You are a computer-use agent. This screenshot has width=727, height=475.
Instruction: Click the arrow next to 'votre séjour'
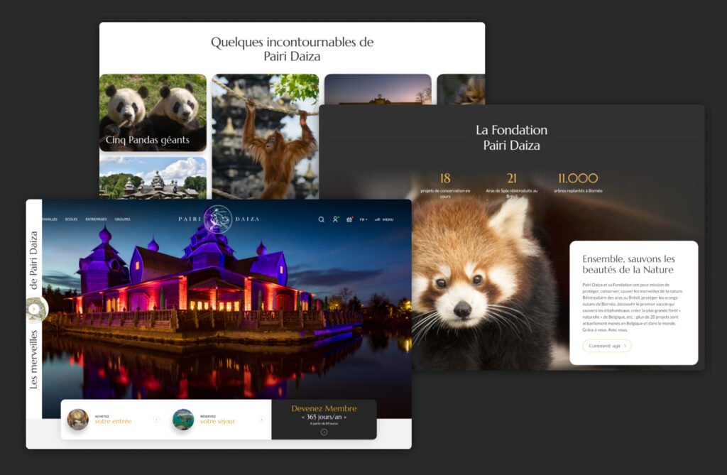coord(261,420)
